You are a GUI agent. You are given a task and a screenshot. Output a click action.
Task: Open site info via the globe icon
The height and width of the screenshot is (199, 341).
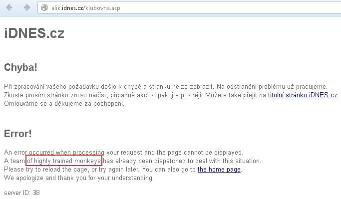click(44, 8)
